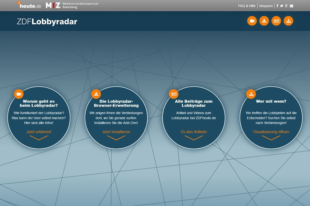Share on Twitter icon in header
This screenshot has height=206, width=310.
(282, 6)
